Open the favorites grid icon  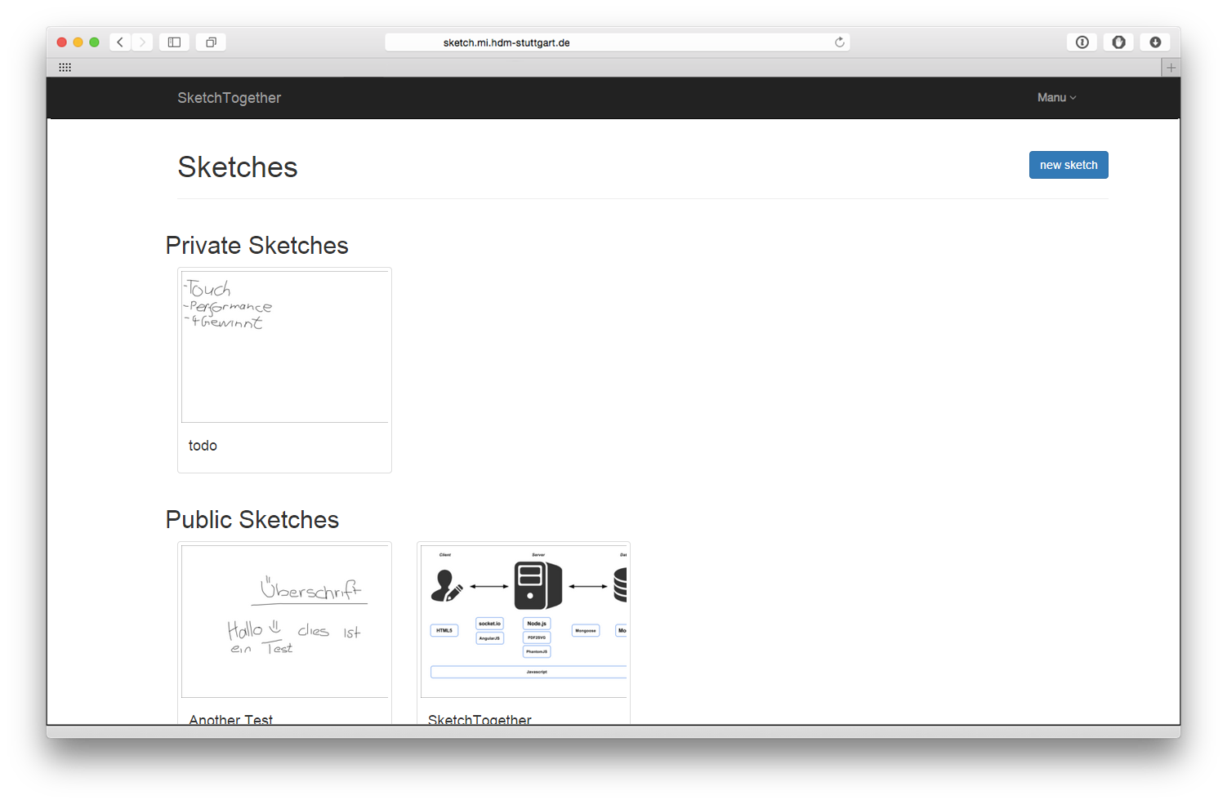65,68
